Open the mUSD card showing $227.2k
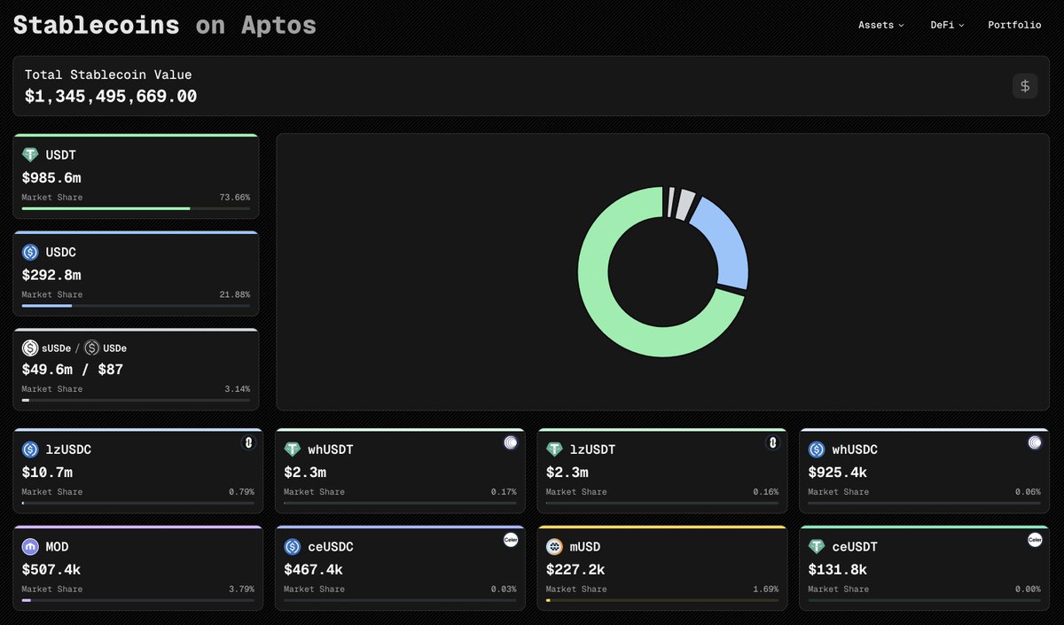 click(662, 568)
